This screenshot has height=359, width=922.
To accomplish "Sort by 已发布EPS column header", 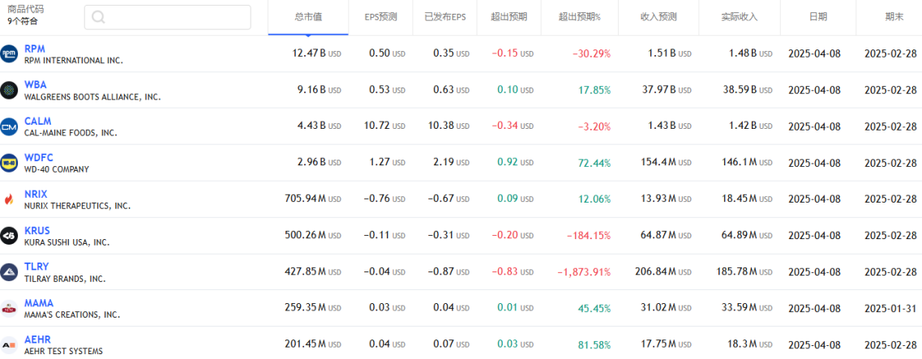I will (x=444, y=17).
